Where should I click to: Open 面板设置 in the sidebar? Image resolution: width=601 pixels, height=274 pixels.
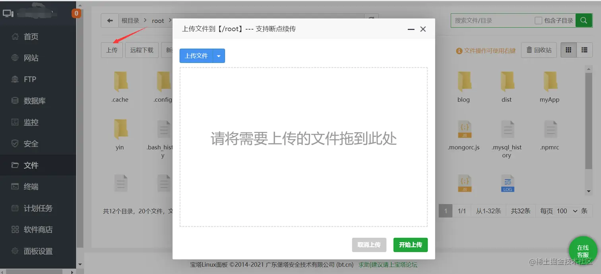coord(38,251)
